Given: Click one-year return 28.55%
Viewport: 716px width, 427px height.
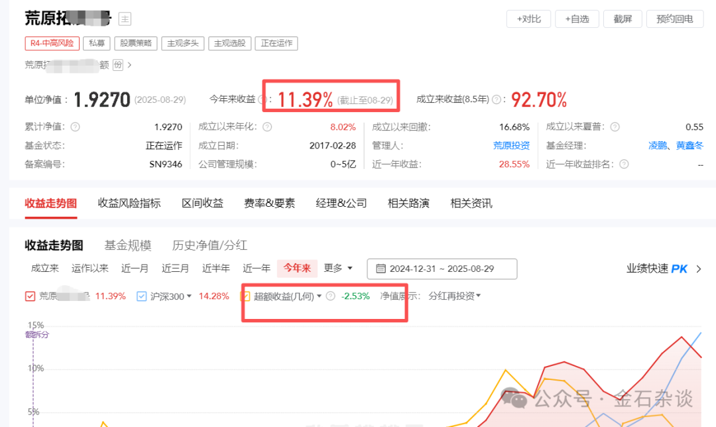Looking at the screenshot, I should tap(514, 164).
